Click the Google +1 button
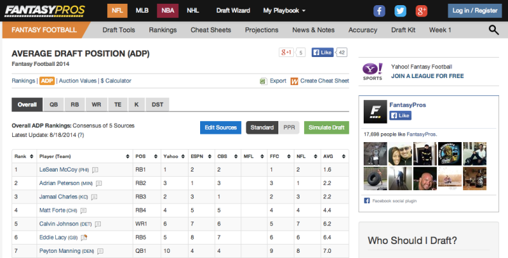Screen dimensions: 508x258 coord(287,52)
